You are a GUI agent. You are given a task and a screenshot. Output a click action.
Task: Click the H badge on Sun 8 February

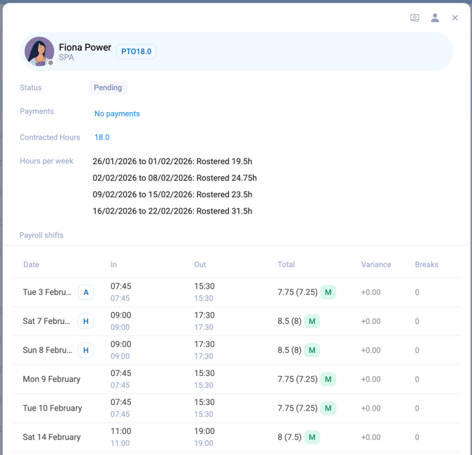[86, 350]
